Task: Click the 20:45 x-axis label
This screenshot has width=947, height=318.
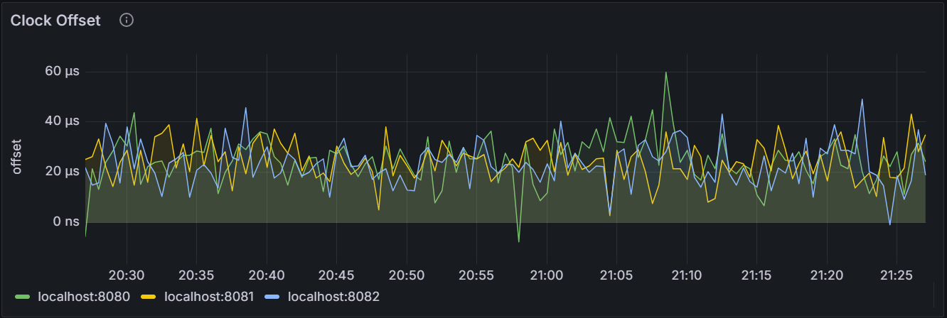Action: (x=337, y=275)
